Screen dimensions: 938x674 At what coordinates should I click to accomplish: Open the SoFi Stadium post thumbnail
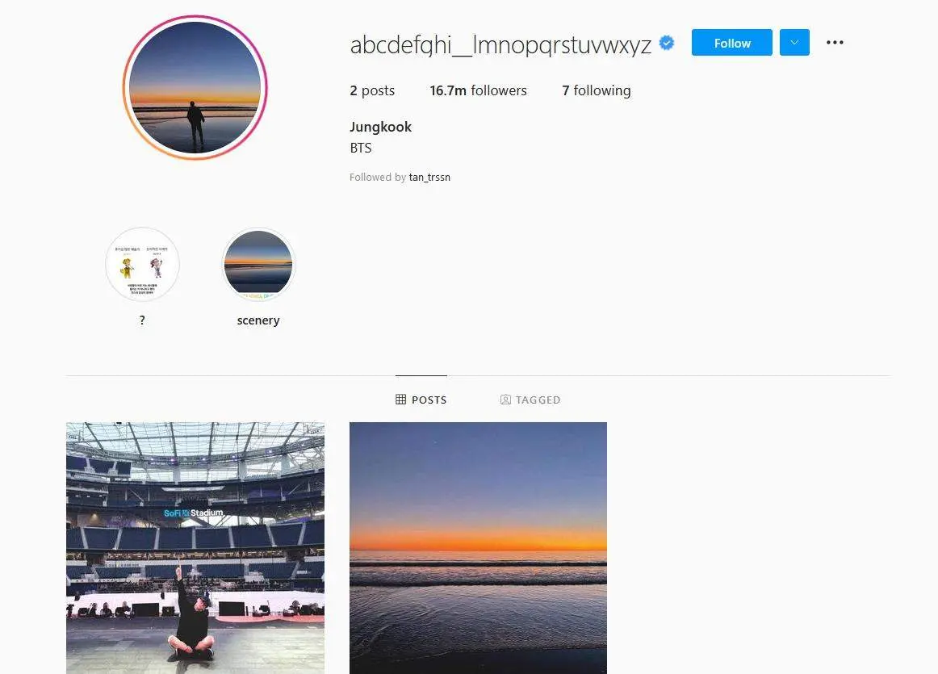pyautogui.click(x=195, y=548)
